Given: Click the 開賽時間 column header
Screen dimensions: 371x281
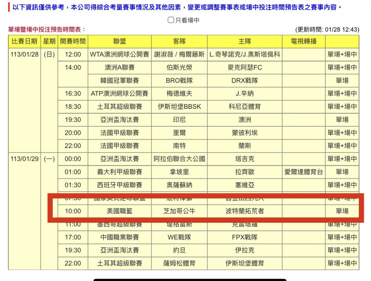Looking at the screenshot, I should [73, 42].
